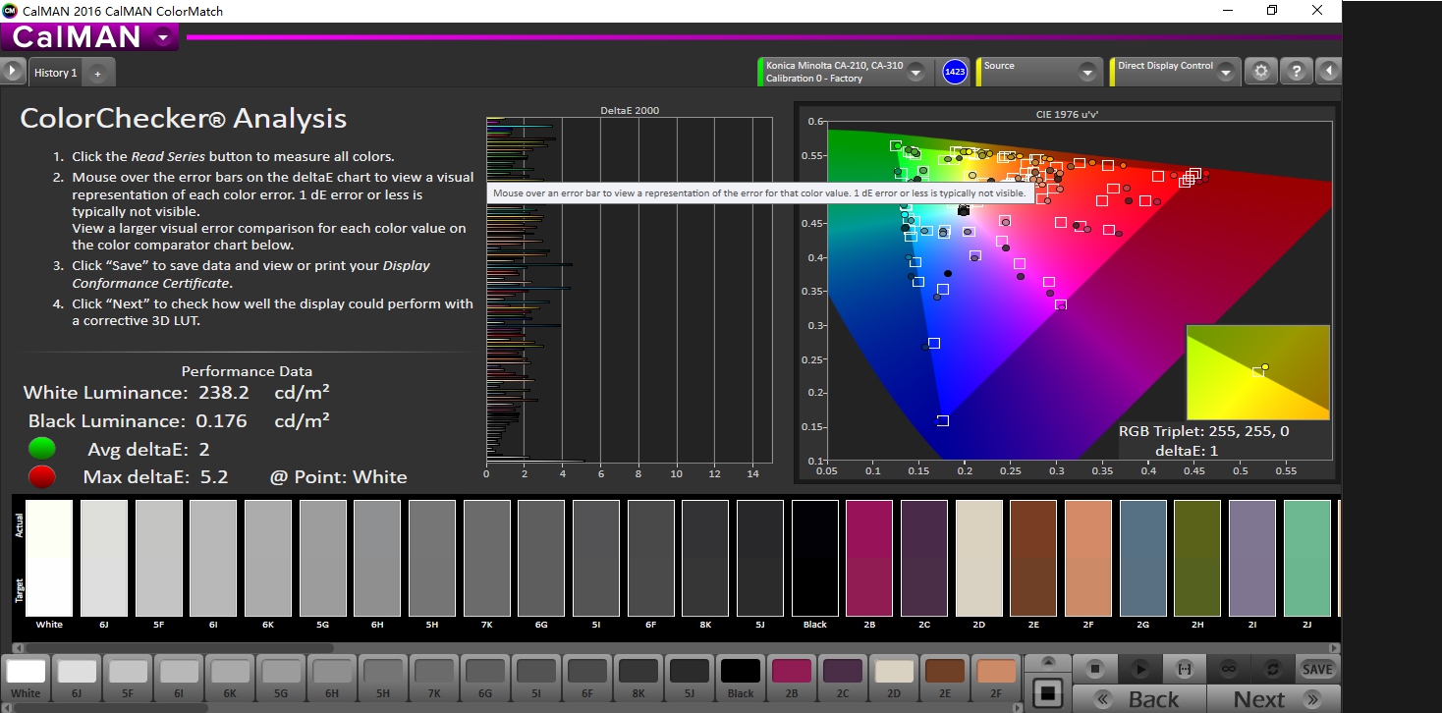Expand the left panel play arrow
The height and width of the screenshot is (713, 1442).
pos(13,72)
